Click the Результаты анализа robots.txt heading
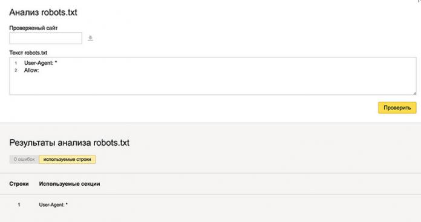This screenshot has width=421, height=222. click(70, 143)
